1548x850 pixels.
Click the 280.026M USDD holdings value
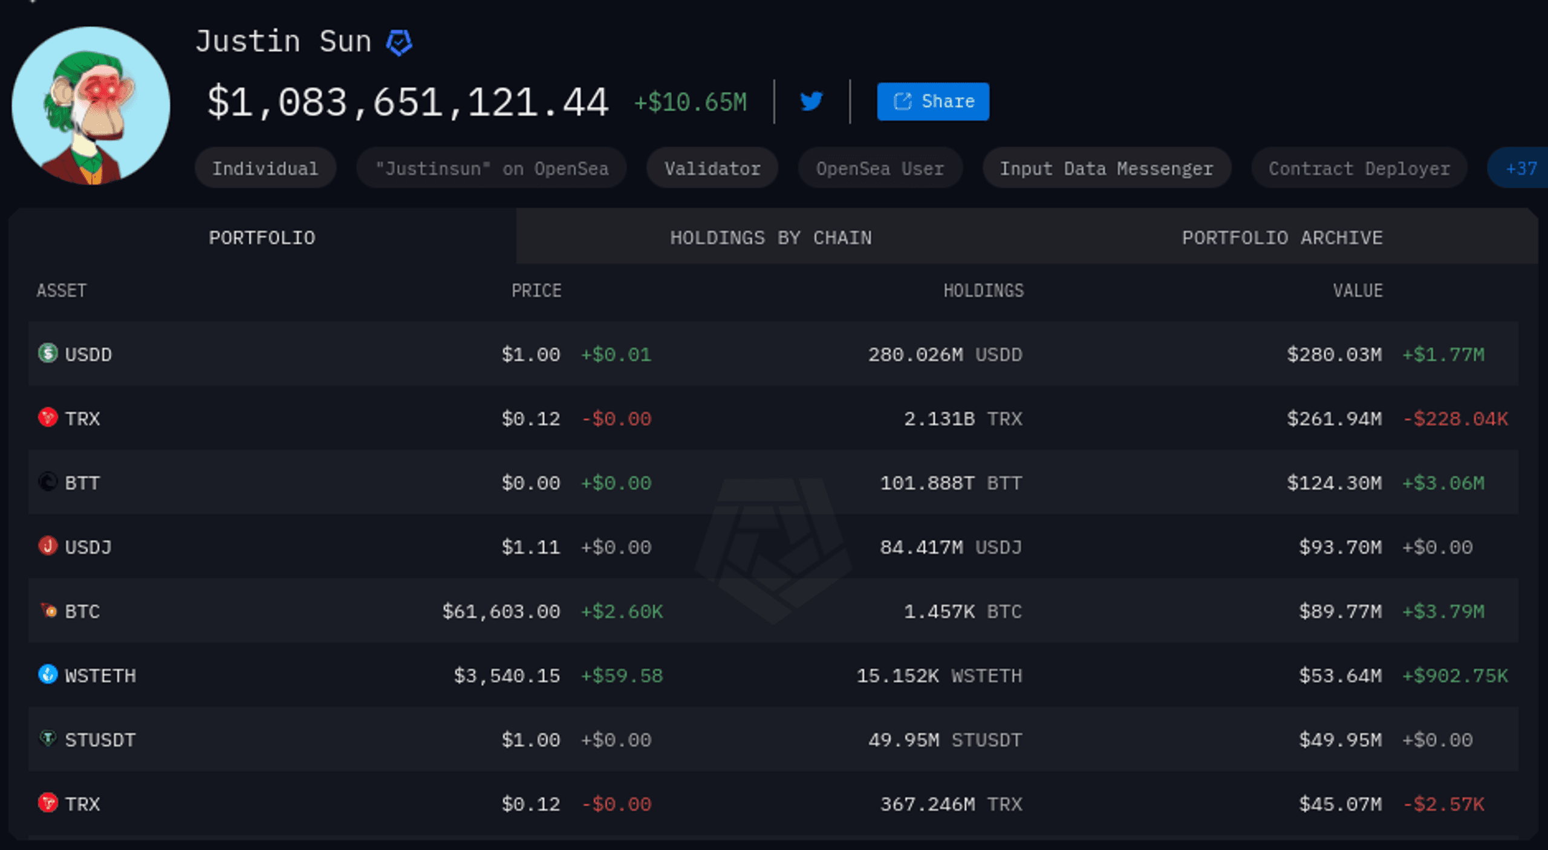[945, 354]
